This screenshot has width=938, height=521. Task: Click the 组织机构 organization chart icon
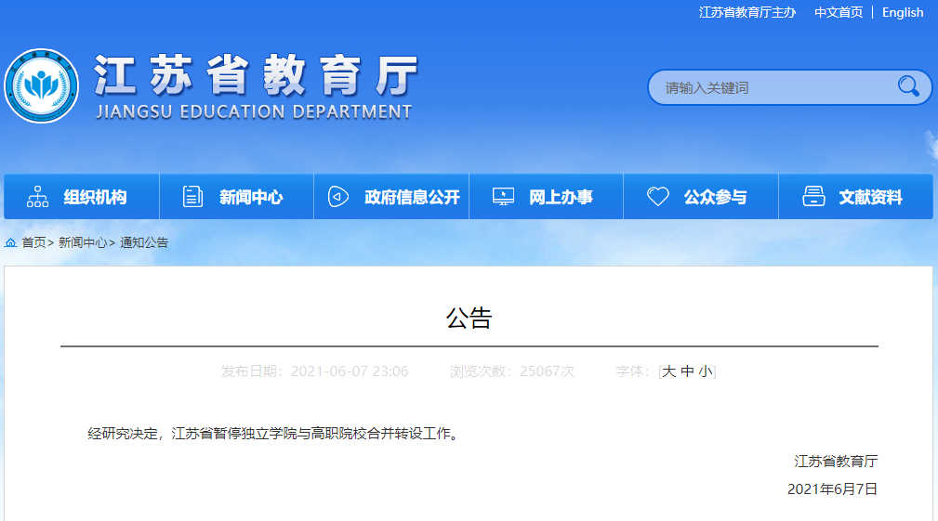(x=38, y=197)
